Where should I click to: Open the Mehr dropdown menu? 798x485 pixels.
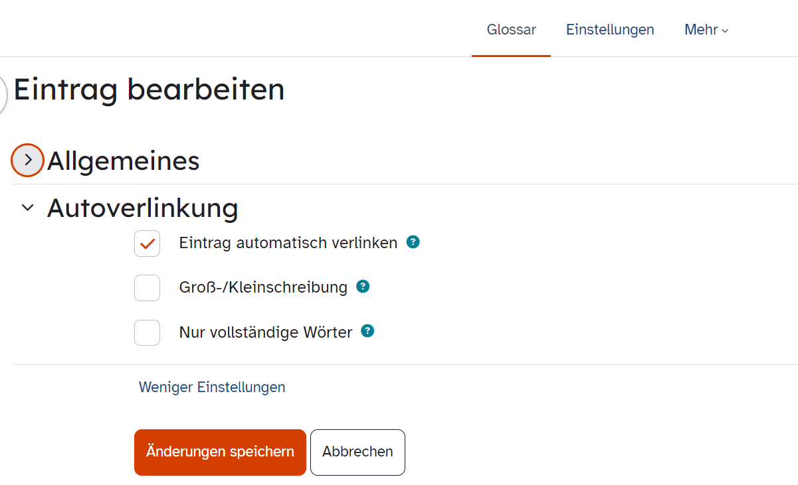[706, 30]
